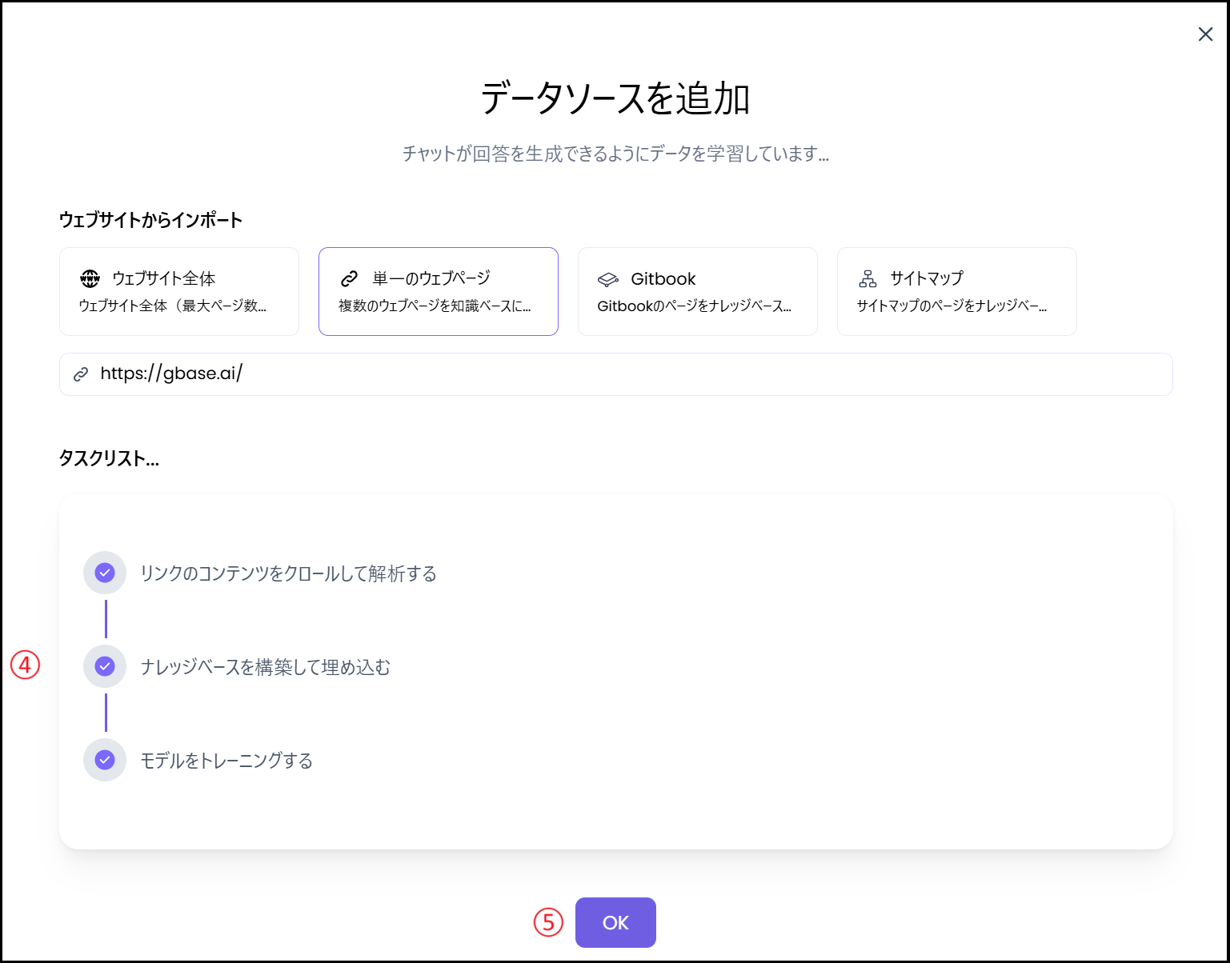The image size is (1230, 963).
Task: Select the ウェブサイト全体 import option
Action: tap(178, 291)
